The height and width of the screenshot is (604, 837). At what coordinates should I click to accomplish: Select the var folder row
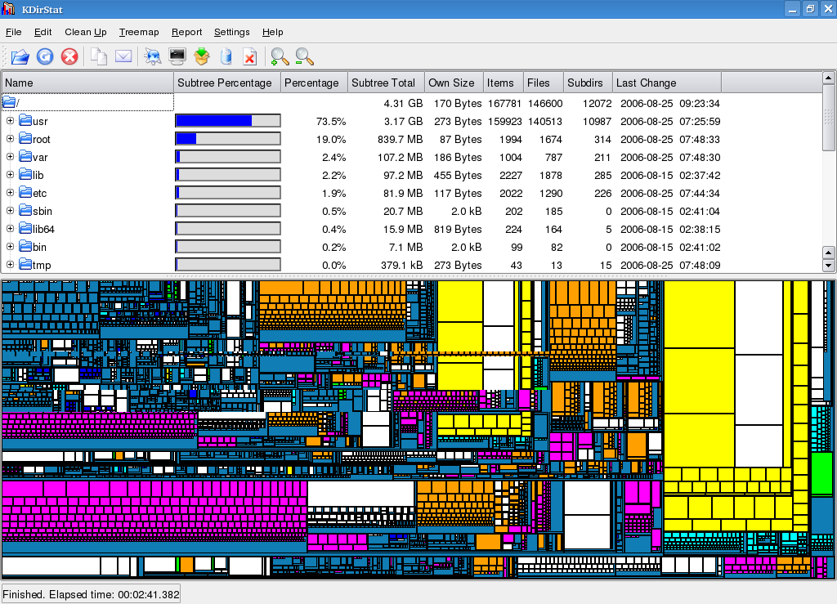[x=40, y=157]
